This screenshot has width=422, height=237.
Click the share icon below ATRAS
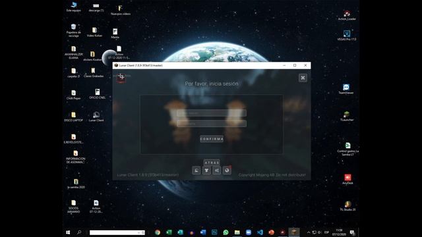(217, 171)
